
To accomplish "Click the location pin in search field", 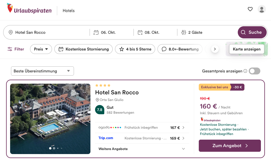I will [11, 32].
